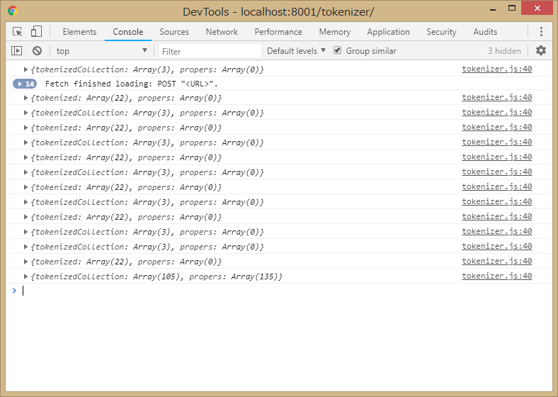Open the Default levels dropdown
Image resolution: width=558 pixels, height=397 pixels.
[x=296, y=51]
